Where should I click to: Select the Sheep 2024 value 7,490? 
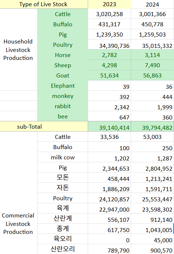(x=153, y=65)
